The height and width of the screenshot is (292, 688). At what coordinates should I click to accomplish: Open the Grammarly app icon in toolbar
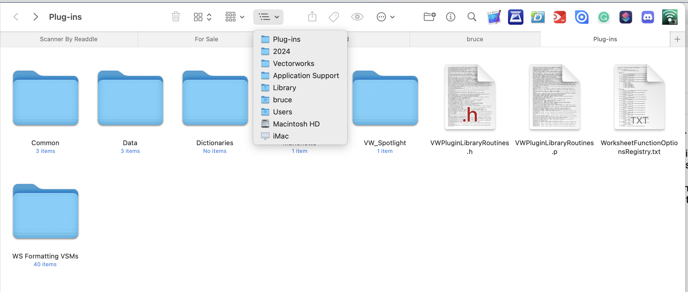coord(604,17)
